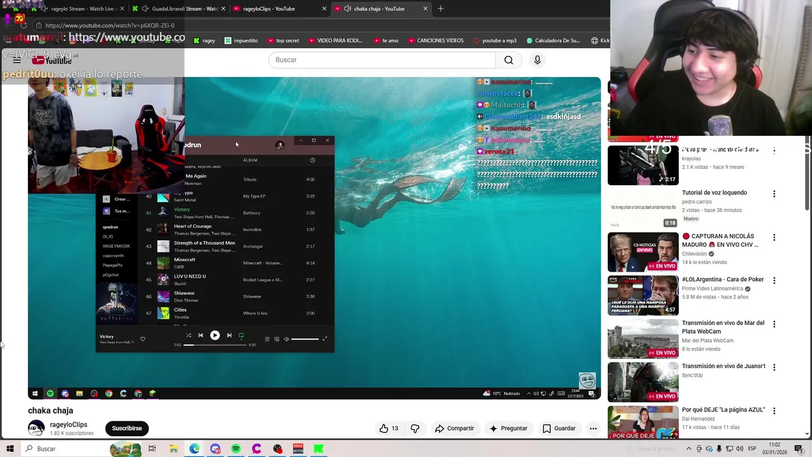Open vaporsynth playlist in Spotify sidebar
Image resolution: width=812 pixels, height=457 pixels.
pyautogui.click(x=112, y=256)
